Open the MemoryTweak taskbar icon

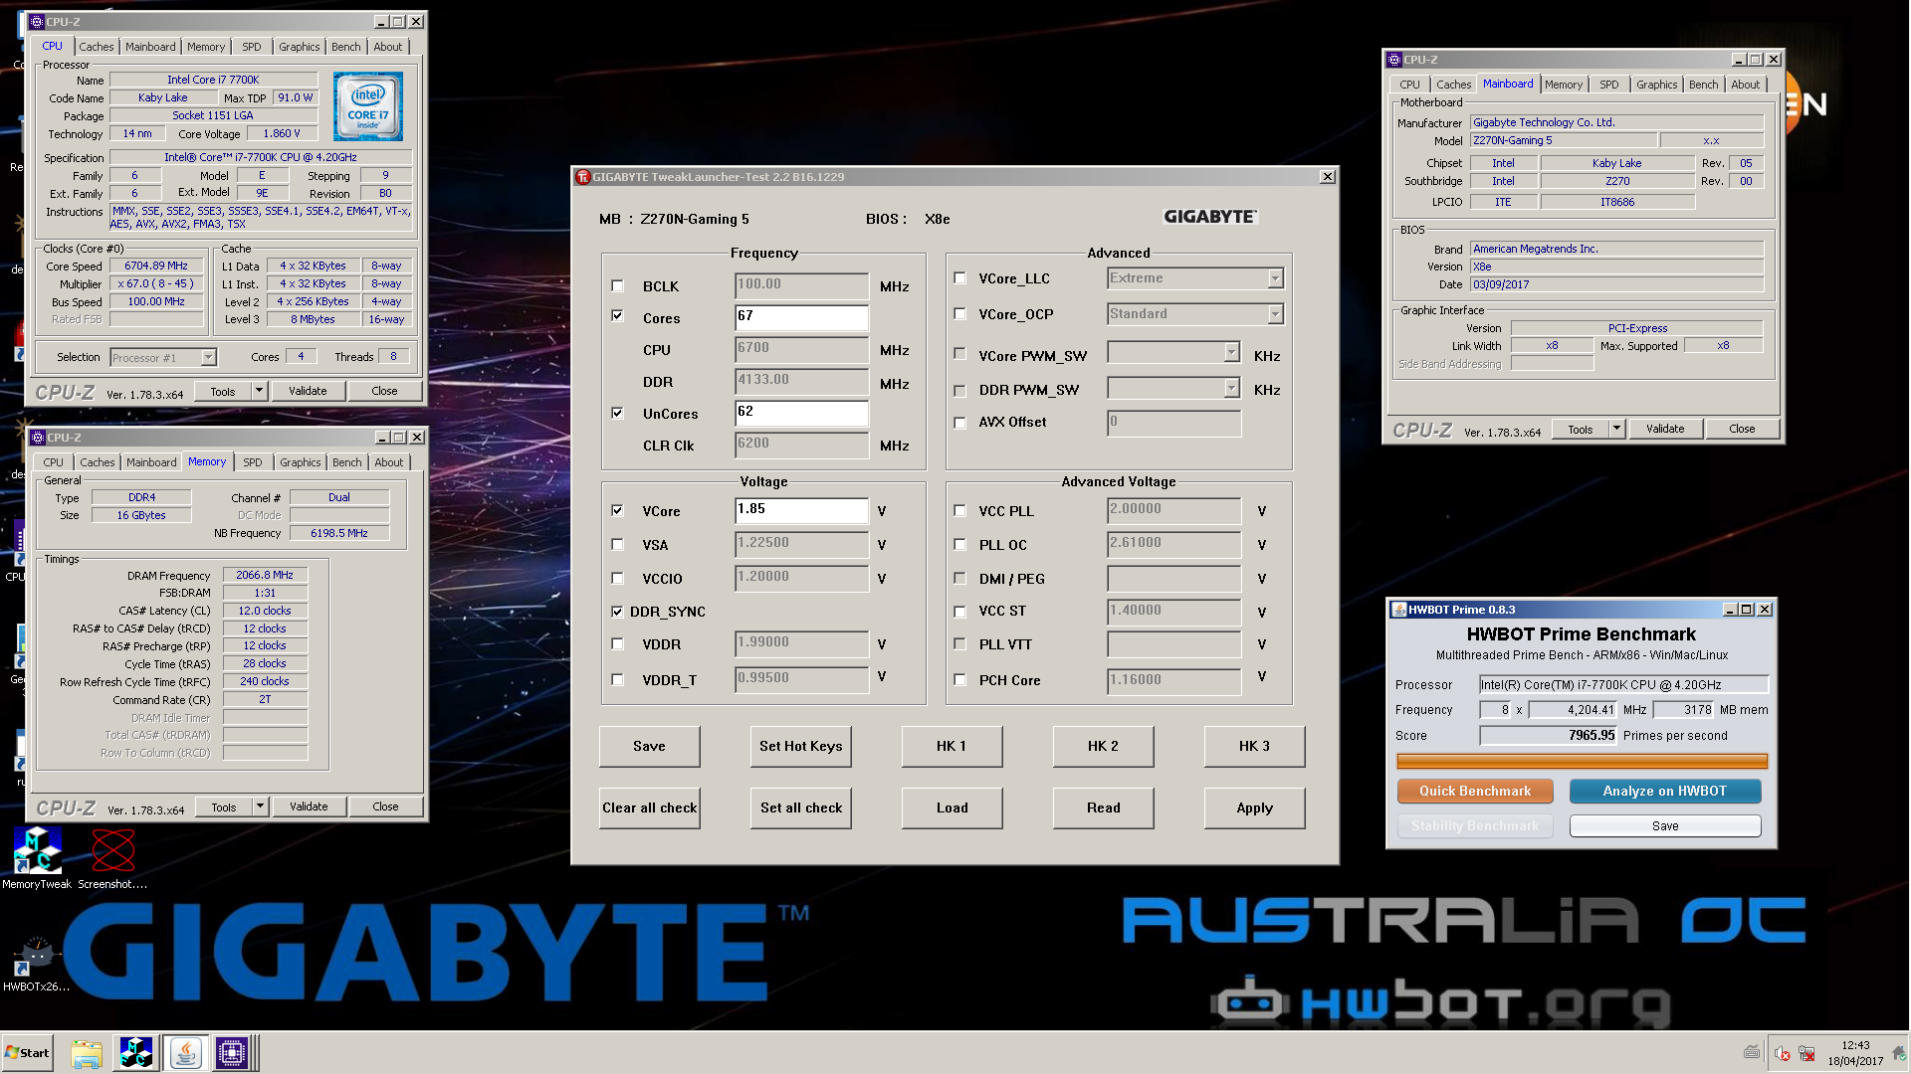pyautogui.click(x=136, y=1053)
